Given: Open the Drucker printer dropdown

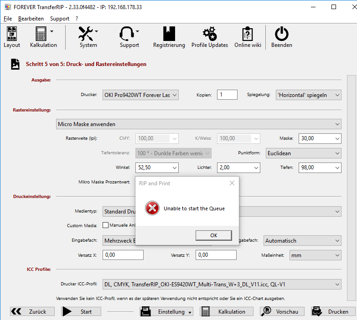Looking at the screenshot, I should tap(140, 95).
